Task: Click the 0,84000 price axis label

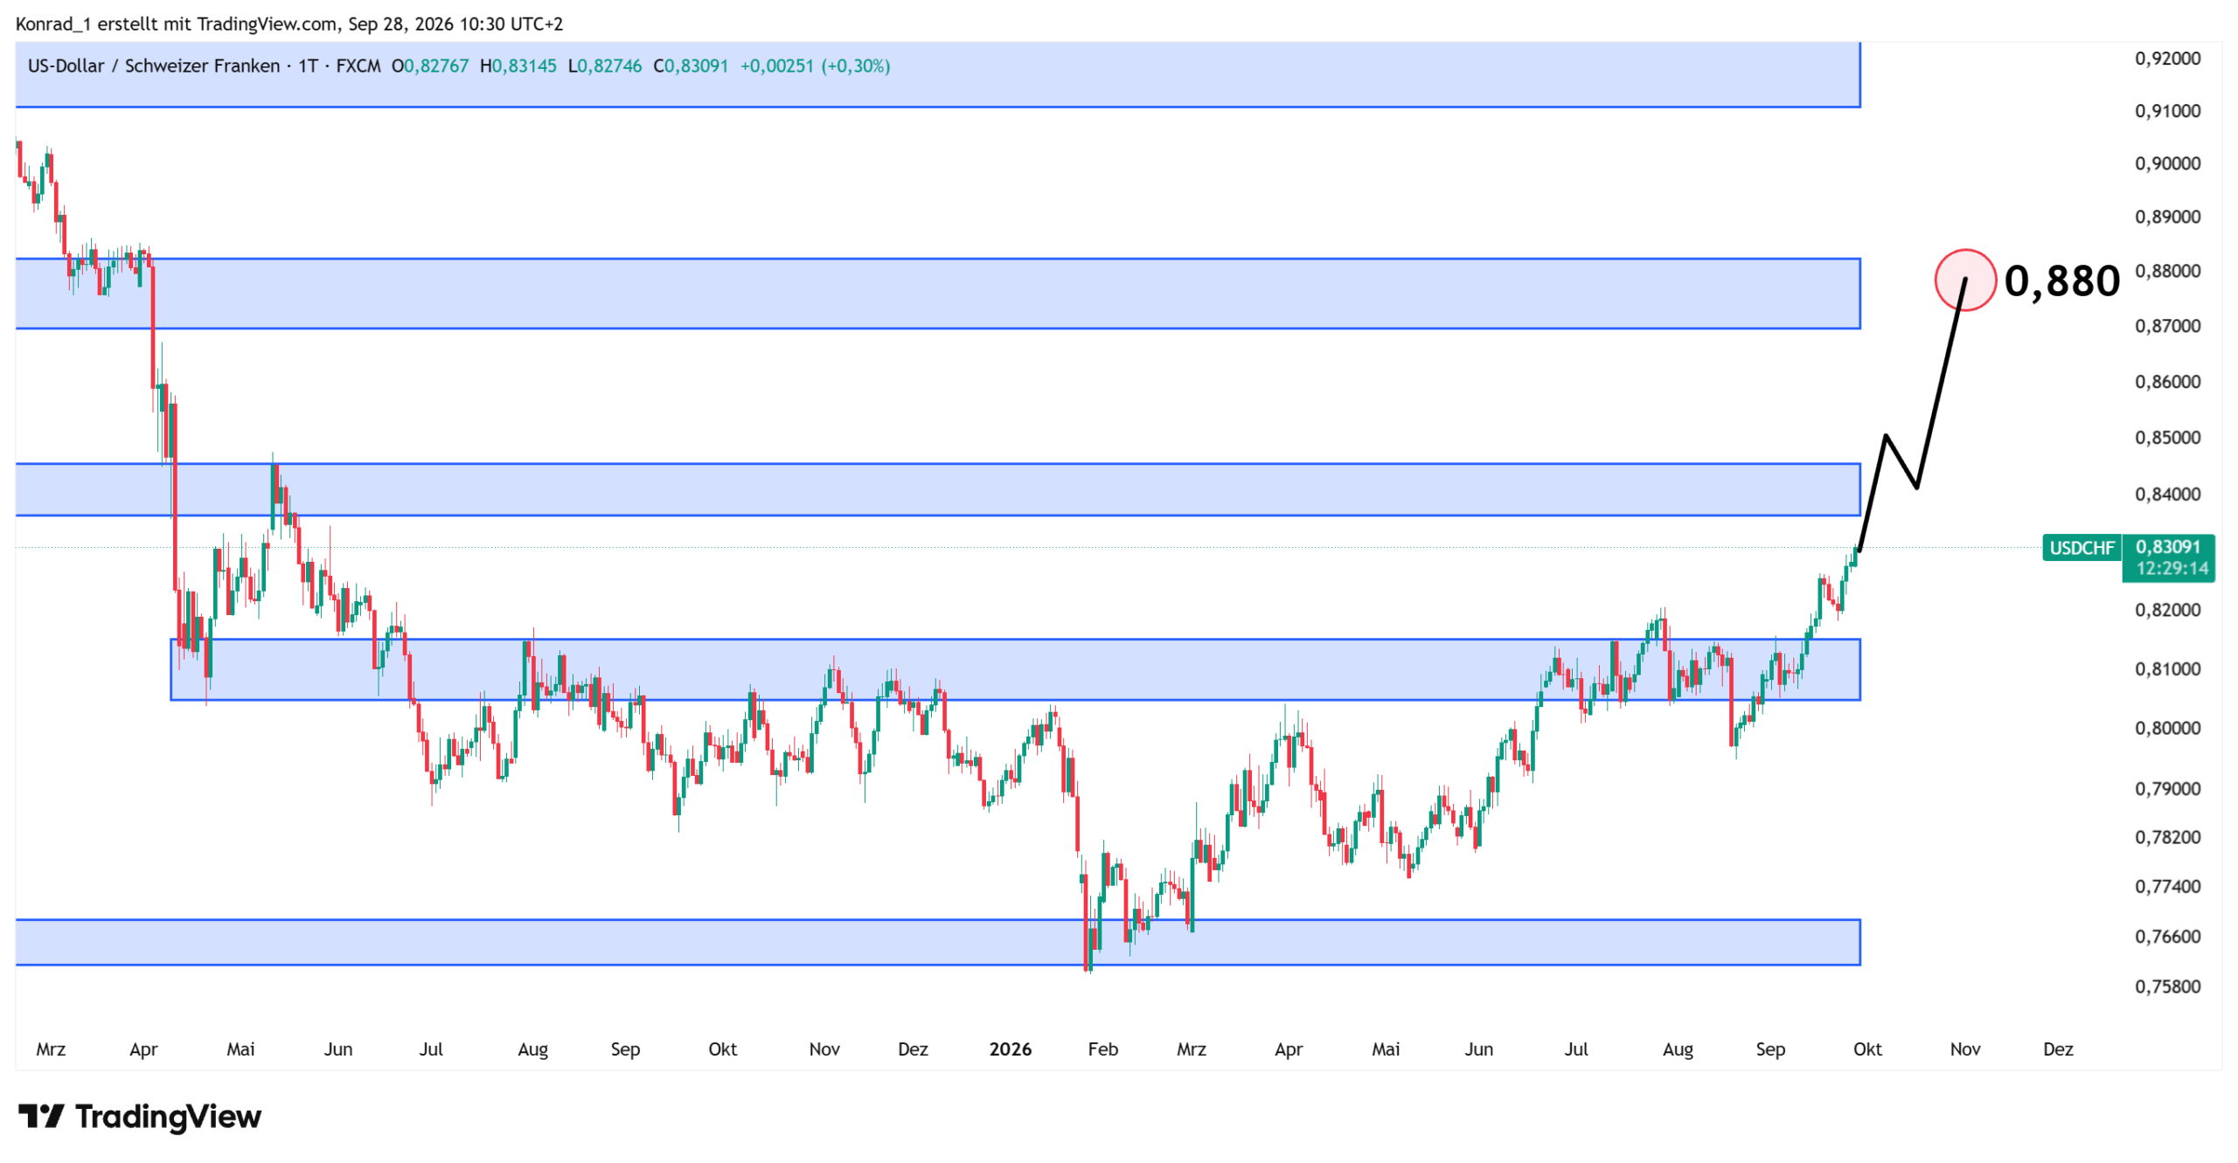Action: [2167, 495]
